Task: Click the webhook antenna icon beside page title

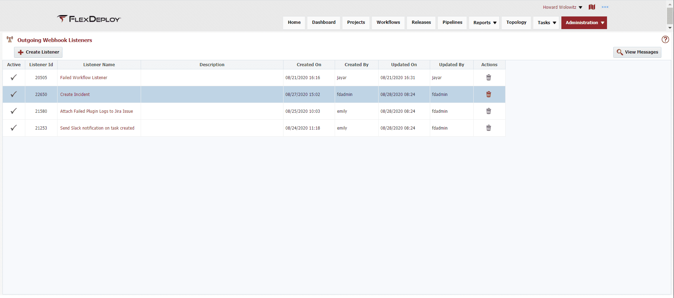Action: 10,40
